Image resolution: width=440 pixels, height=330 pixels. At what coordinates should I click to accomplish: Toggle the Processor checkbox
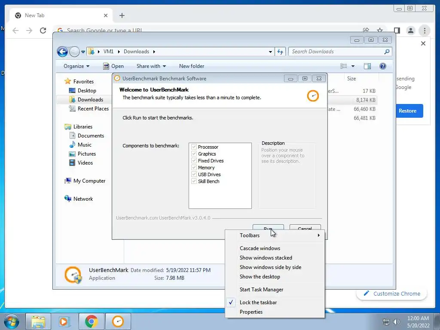coord(194,147)
